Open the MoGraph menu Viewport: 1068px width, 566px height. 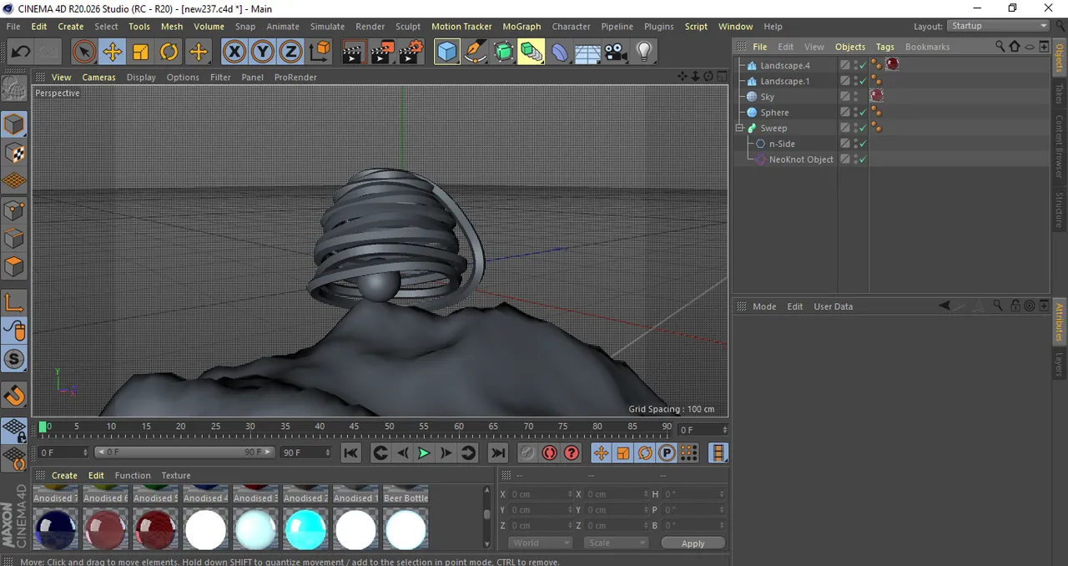coord(521,27)
